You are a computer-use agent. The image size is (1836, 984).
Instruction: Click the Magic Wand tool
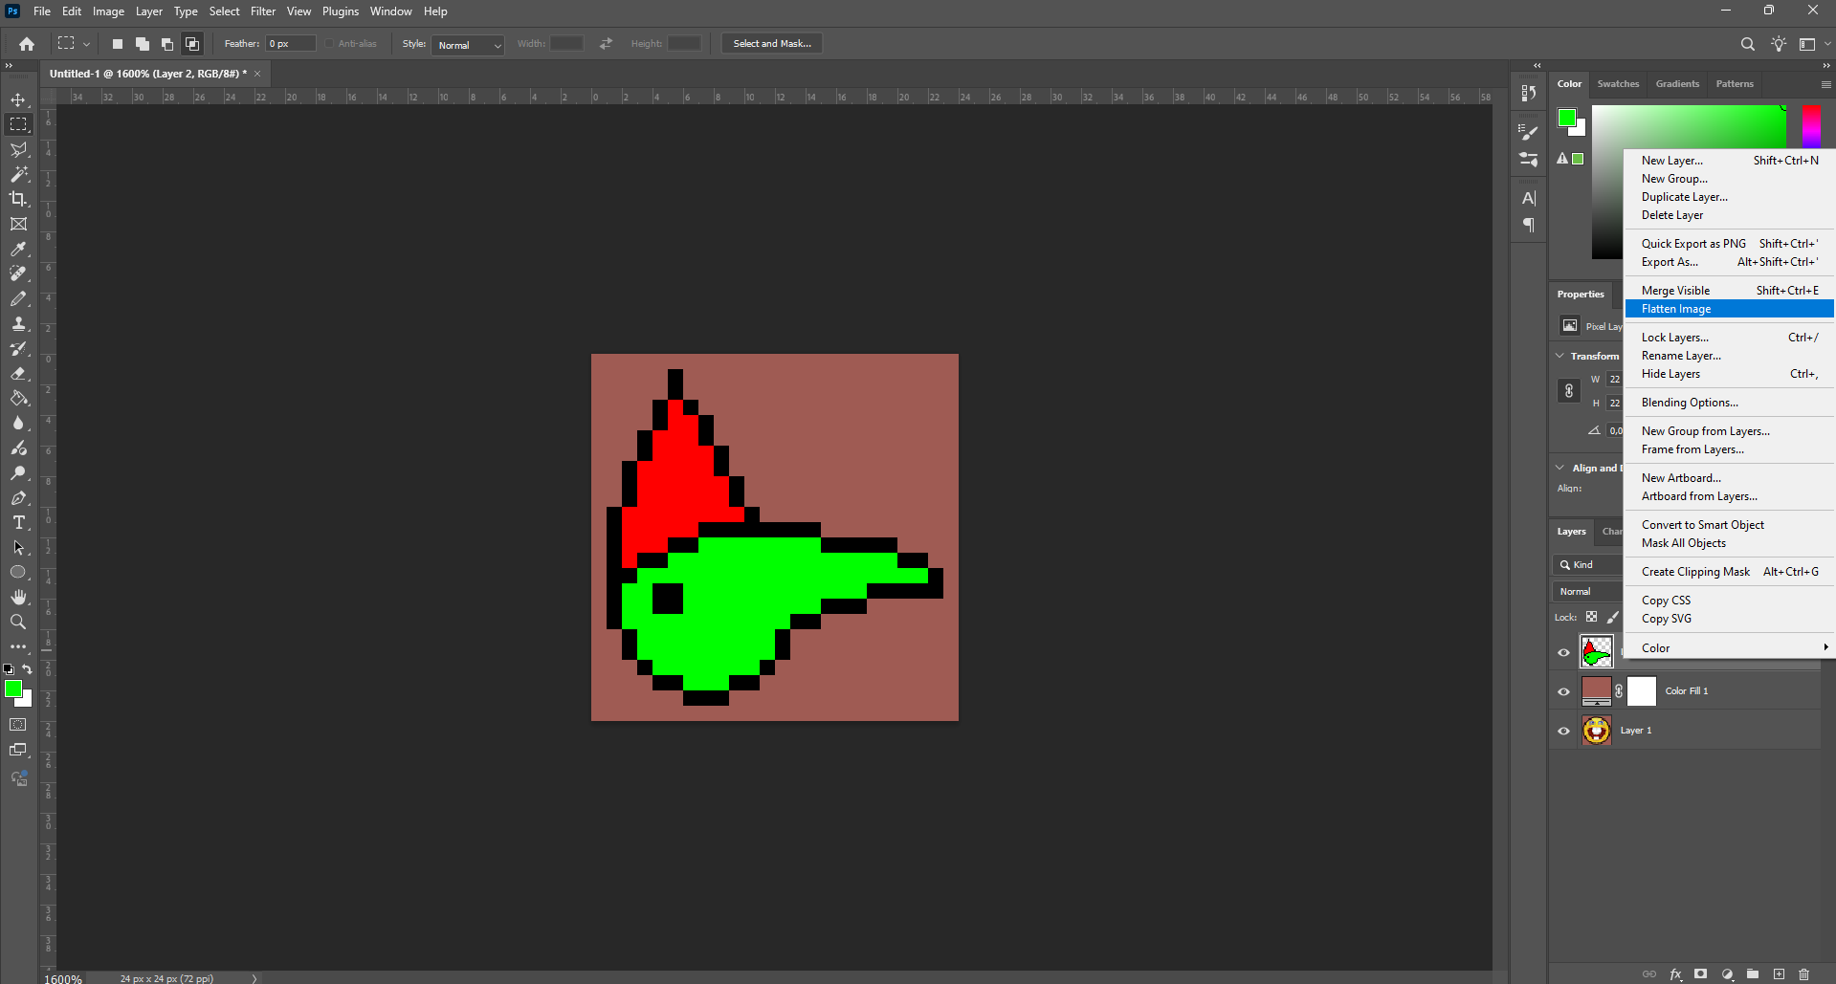pyautogui.click(x=18, y=174)
